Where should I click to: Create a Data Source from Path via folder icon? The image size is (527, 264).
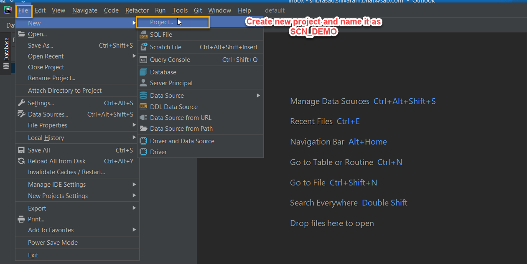(x=144, y=128)
